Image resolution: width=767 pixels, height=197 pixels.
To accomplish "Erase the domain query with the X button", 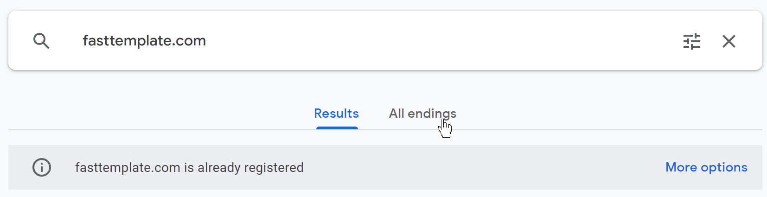I will (729, 41).
